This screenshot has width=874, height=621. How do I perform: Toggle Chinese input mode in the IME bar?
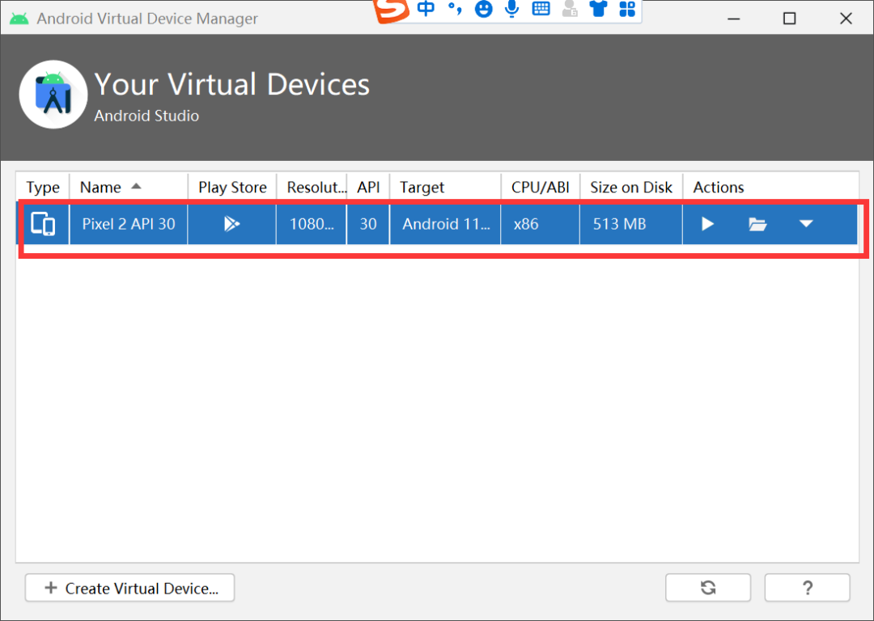point(426,8)
